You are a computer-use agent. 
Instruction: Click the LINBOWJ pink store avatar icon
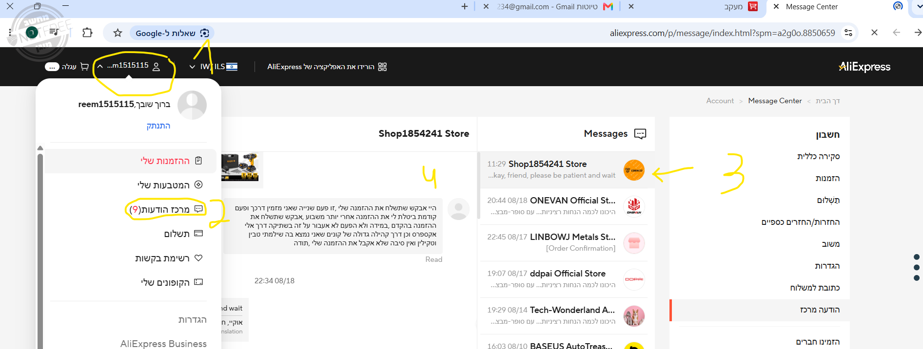tap(634, 243)
